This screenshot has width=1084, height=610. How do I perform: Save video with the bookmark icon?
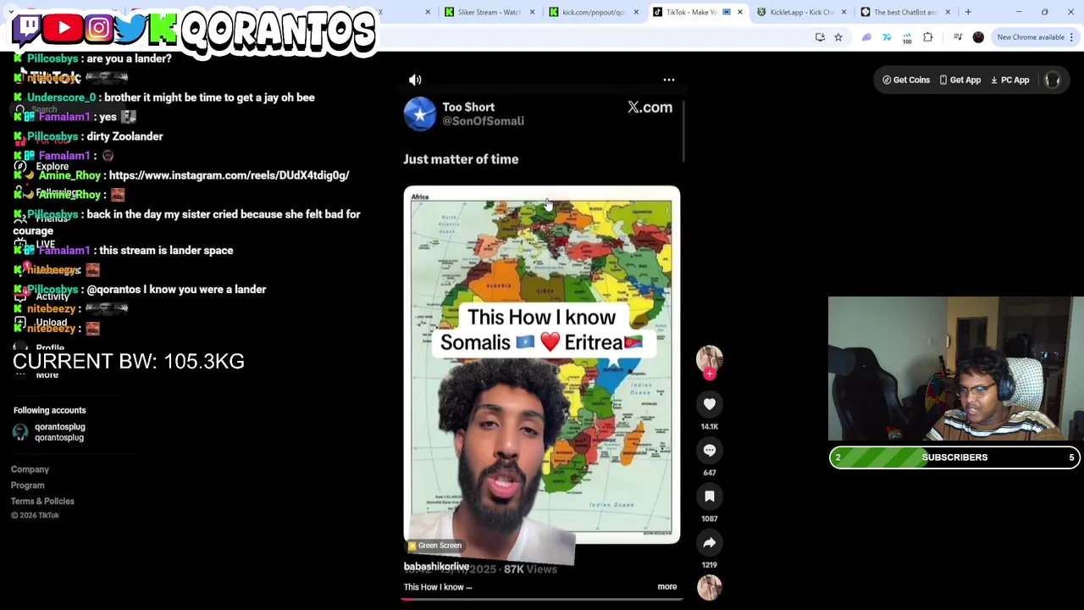[x=710, y=496]
